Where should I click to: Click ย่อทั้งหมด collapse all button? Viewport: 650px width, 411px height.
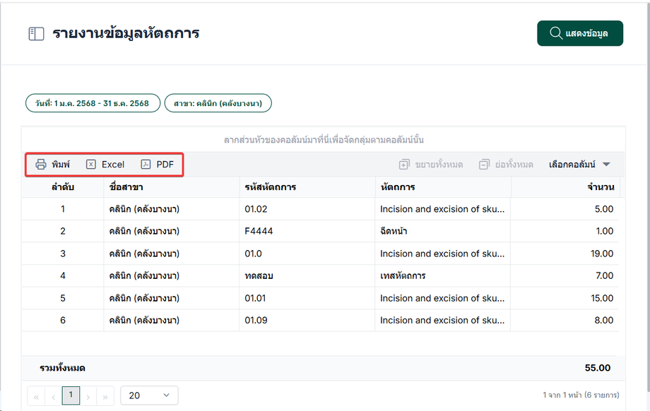pos(506,165)
